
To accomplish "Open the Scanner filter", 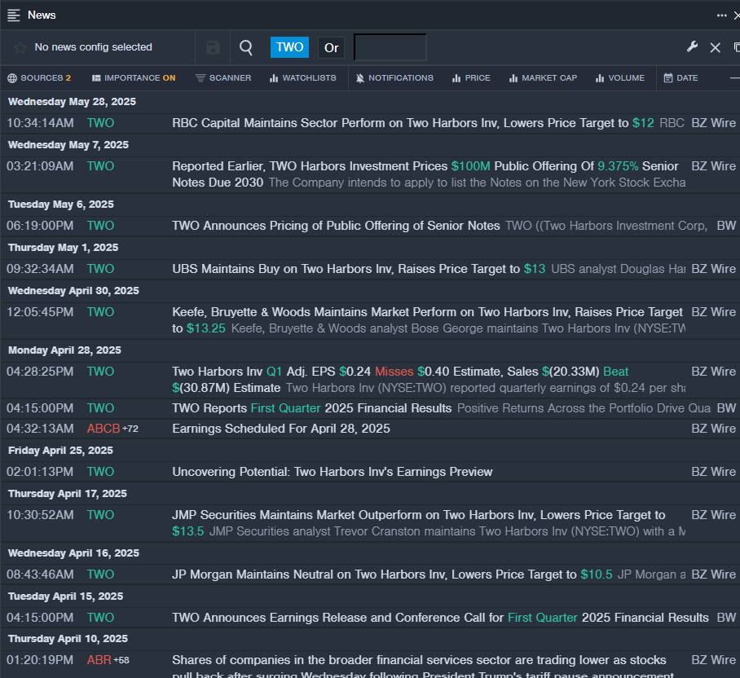I will point(223,78).
